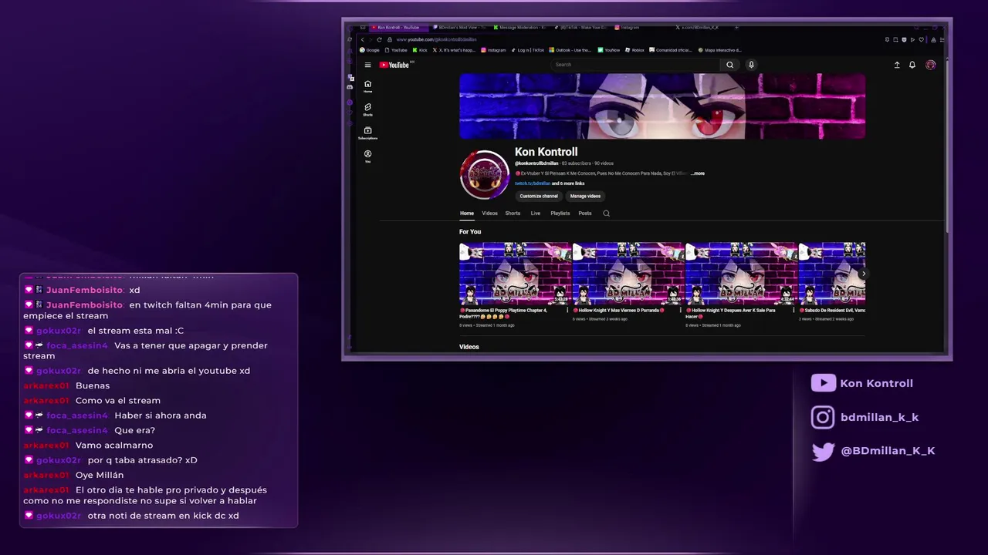The width and height of the screenshot is (988, 555).
Task: Open new browser tab with plus icon
Action: click(736, 27)
